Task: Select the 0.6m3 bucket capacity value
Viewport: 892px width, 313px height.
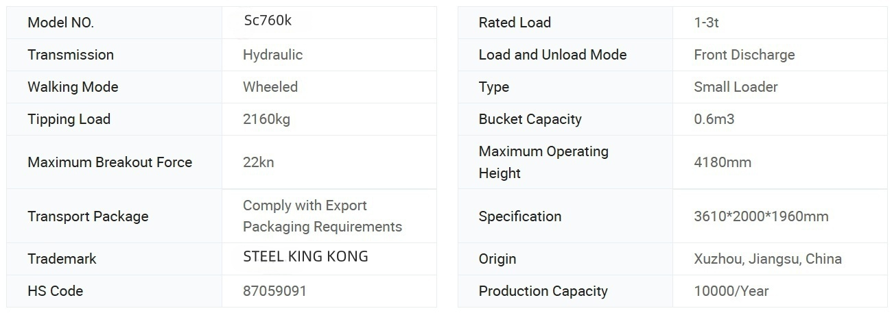Action: (714, 119)
